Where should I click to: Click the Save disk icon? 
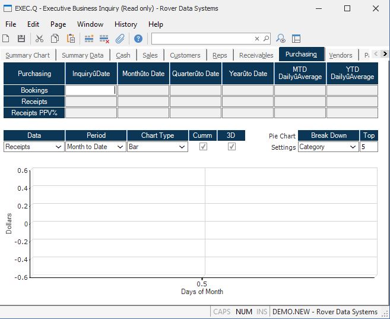(21, 39)
